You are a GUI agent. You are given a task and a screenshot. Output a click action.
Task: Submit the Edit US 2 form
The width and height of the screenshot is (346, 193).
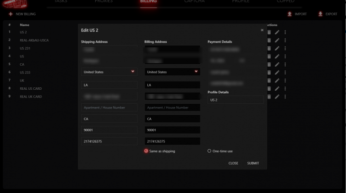click(253, 163)
